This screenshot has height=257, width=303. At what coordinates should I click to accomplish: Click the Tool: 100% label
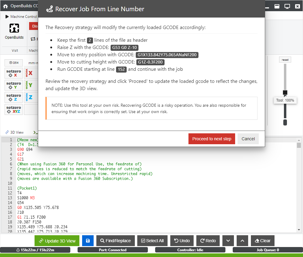pyautogui.click(x=285, y=100)
